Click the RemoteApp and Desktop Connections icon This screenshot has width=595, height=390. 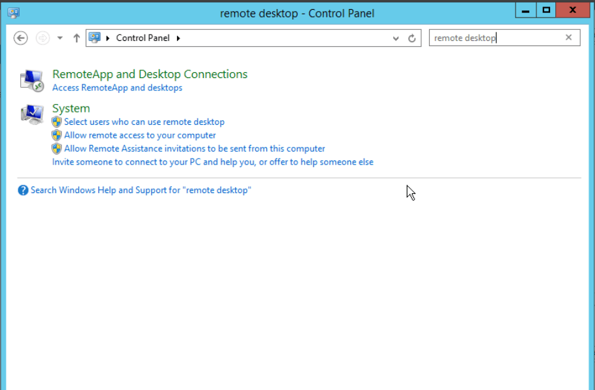31,80
